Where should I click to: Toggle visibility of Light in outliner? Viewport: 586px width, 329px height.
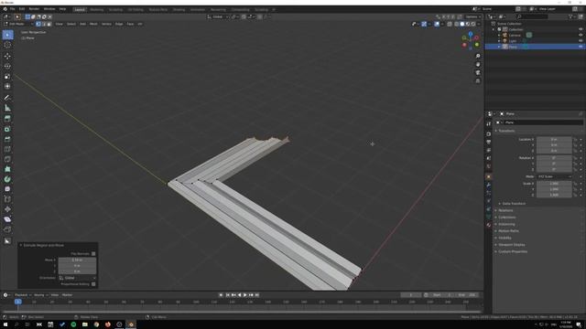[x=581, y=40]
